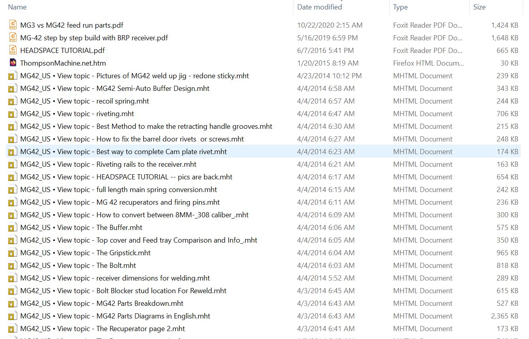Select The Bolt.mht file name
529x339 pixels.
[78, 266]
